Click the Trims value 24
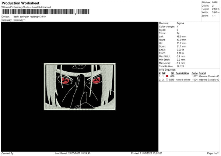 [x=178, y=33]
